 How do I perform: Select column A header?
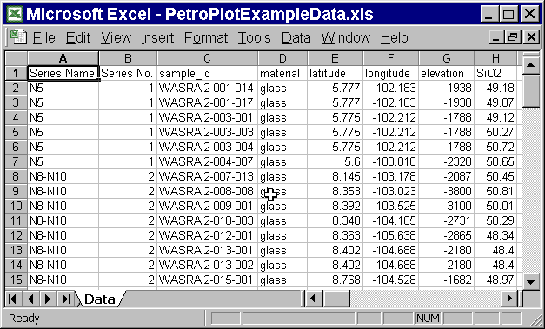[x=63, y=58]
